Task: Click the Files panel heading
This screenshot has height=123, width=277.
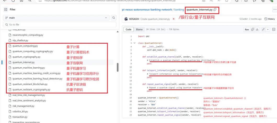Action: point(13,9)
